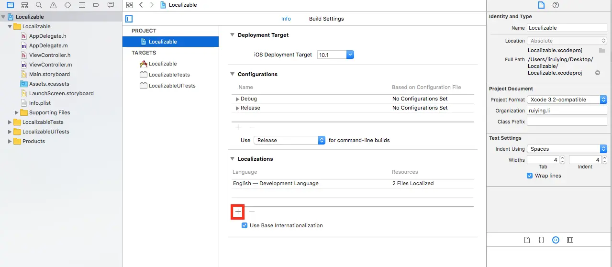This screenshot has height=267, width=612.
Task: Select Assets.xcassets in navigator
Action: (49, 84)
